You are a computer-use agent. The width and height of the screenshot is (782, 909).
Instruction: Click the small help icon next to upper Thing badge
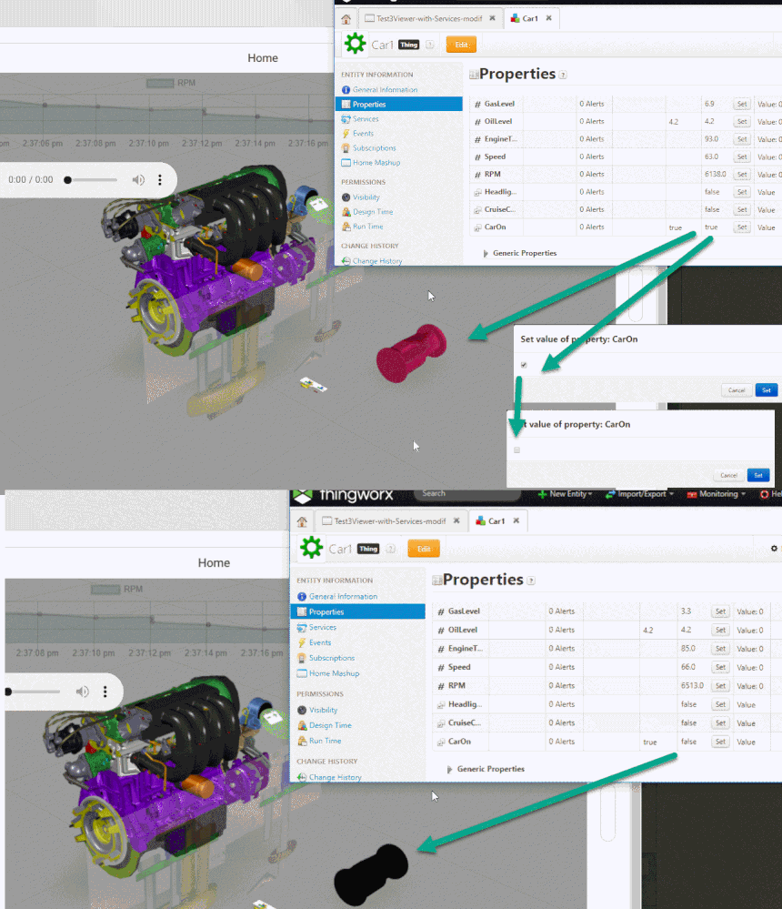430,45
